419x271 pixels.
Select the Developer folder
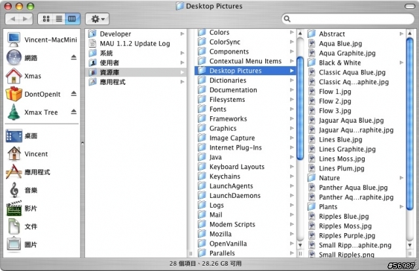coord(136,34)
